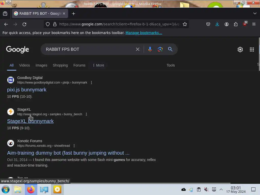The image size is (260, 195).
Task: Open extensions puzzle icon
Action: click(236, 24)
